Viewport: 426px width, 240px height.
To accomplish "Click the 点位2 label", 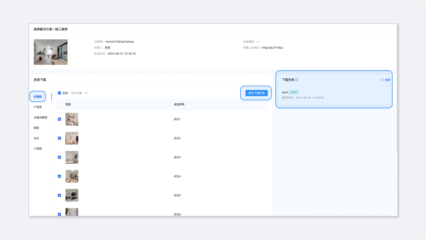I will coord(177,138).
